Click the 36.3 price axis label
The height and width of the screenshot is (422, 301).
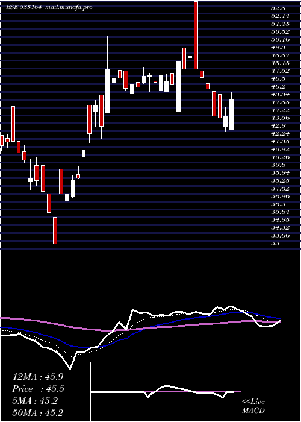[x=277, y=204]
